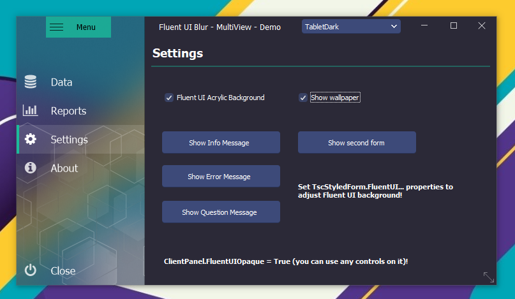Select the Settings menu label

(x=70, y=140)
